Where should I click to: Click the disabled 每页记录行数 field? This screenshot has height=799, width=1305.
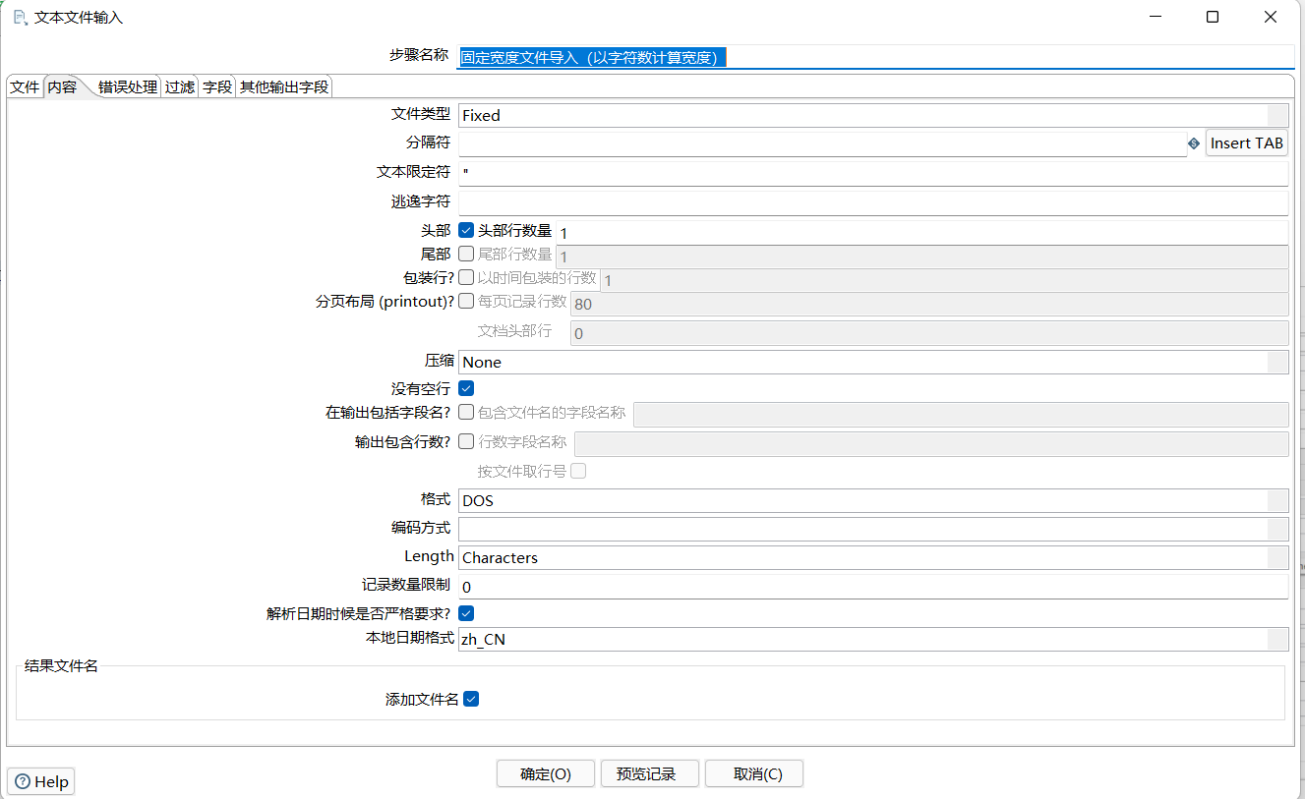tap(929, 304)
